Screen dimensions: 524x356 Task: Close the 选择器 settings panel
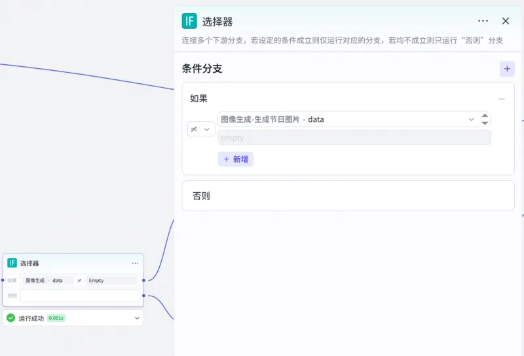(506, 21)
